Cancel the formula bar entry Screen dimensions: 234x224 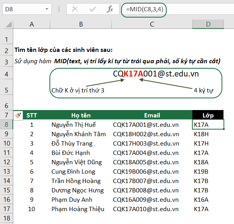click(x=75, y=9)
